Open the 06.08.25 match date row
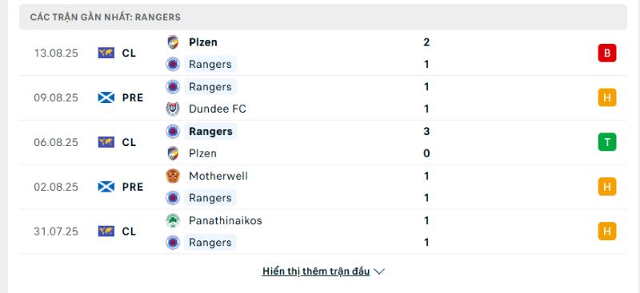Viewport: 640px width, 293px height. [x=323, y=142]
